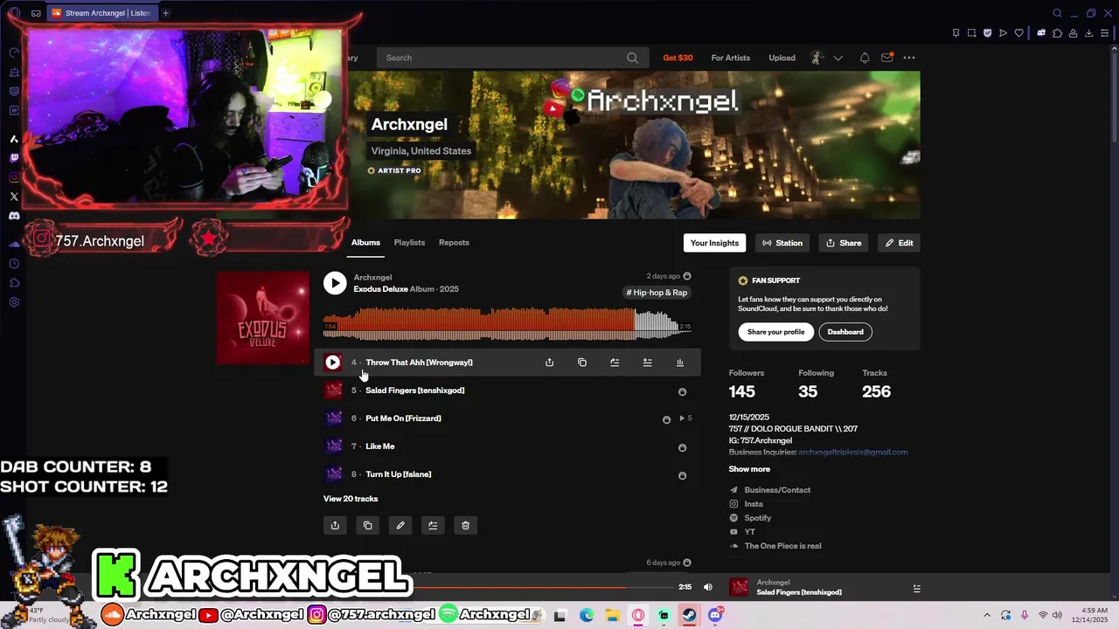
Task: Click album Edit pencil icon
Action: click(400, 525)
